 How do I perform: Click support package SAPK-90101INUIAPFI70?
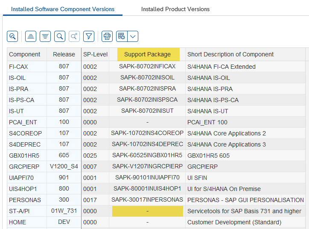click(x=147, y=178)
